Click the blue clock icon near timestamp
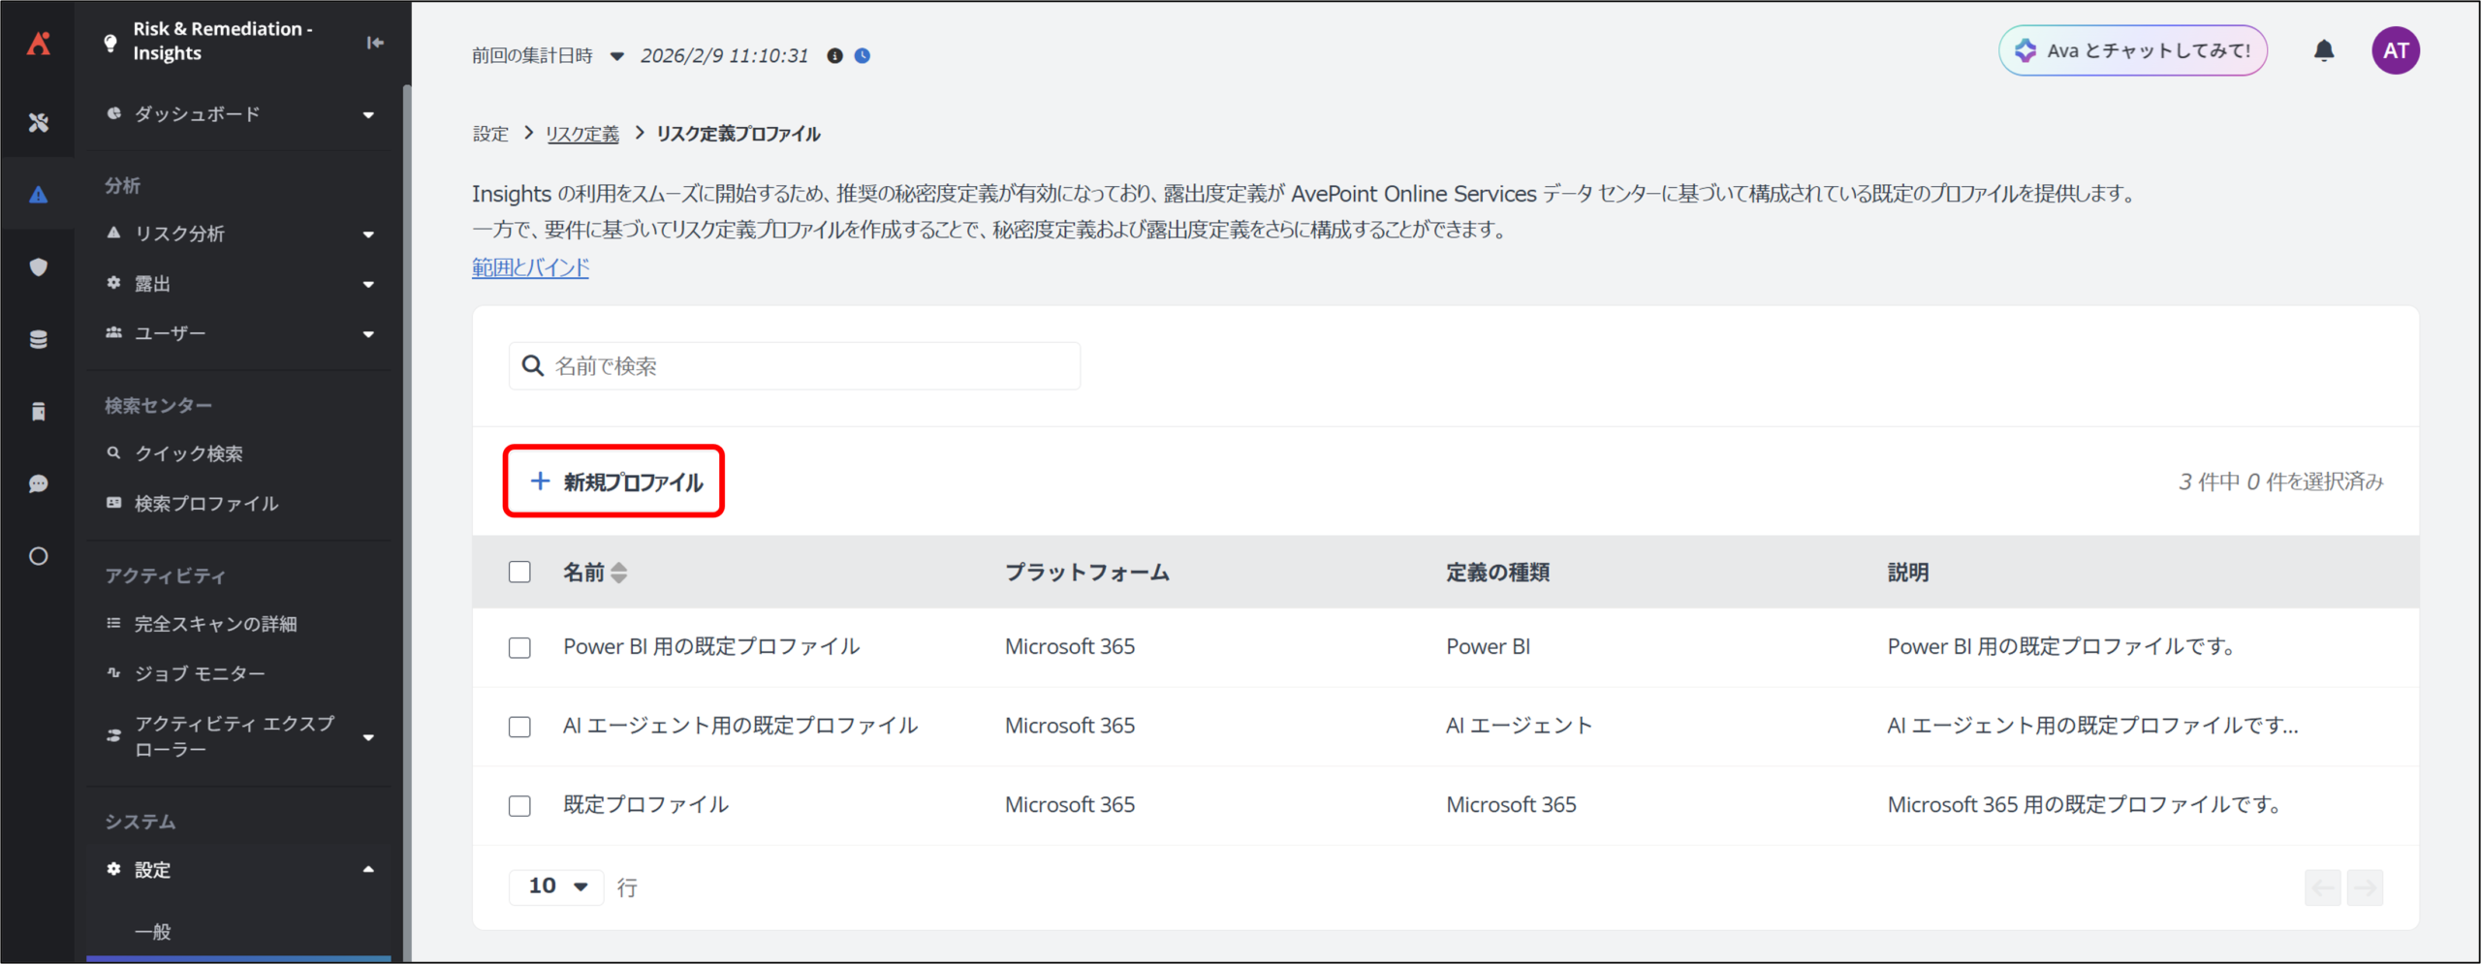 pos(863,56)
